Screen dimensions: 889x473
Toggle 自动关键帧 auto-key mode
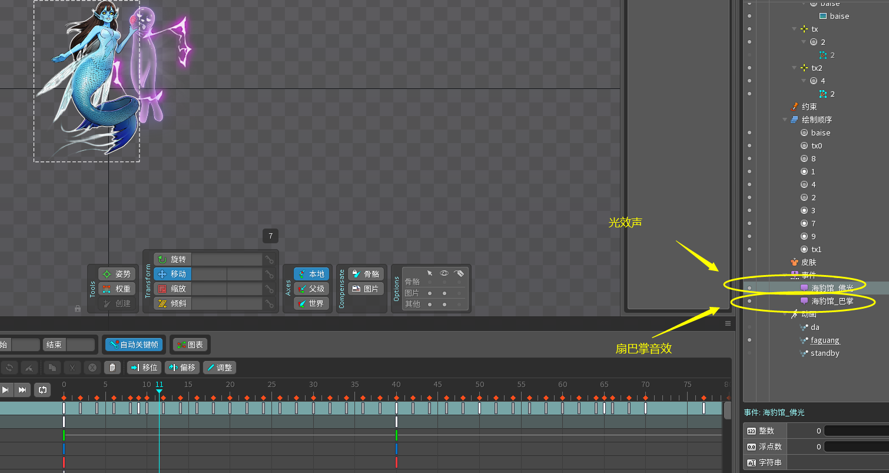click(x=134, y=345)
